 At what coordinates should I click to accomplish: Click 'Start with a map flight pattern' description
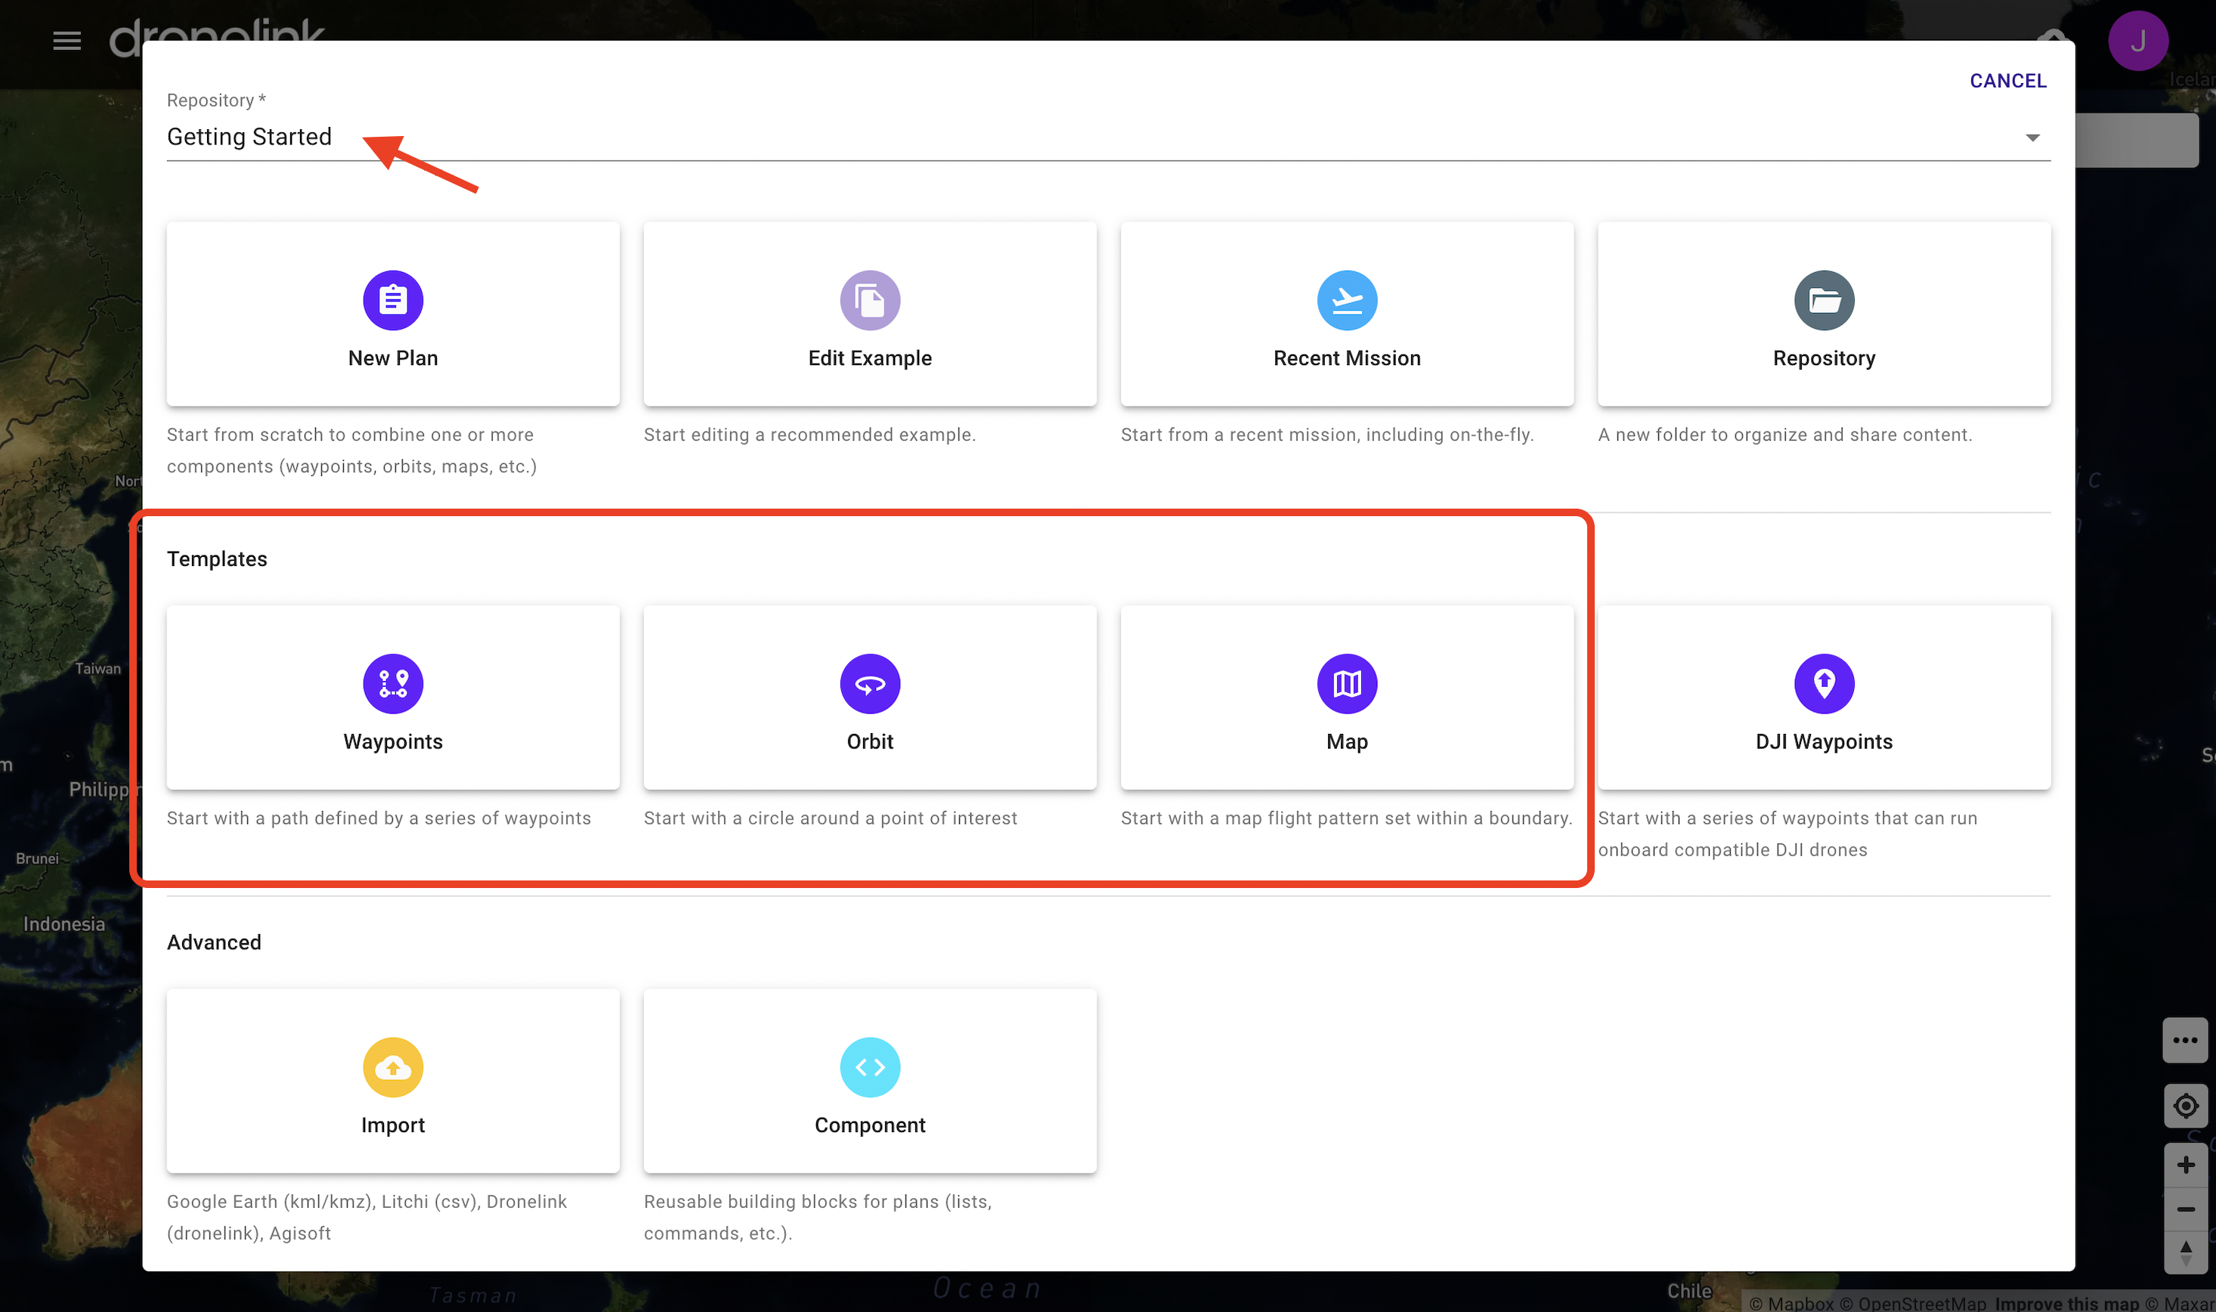1346,818
